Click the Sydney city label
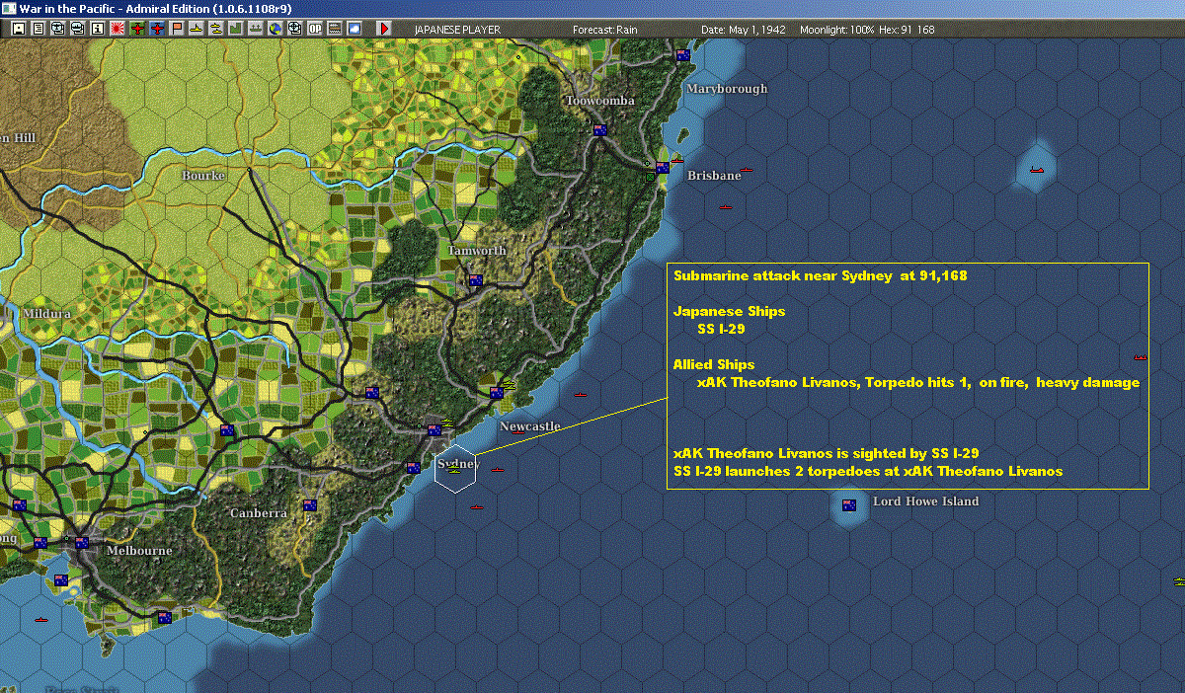The image size is (1185, 693). [458, 463]
